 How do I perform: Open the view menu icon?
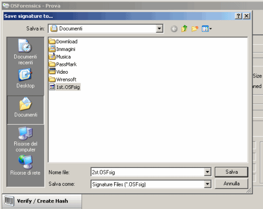click(x=207, y=28)
